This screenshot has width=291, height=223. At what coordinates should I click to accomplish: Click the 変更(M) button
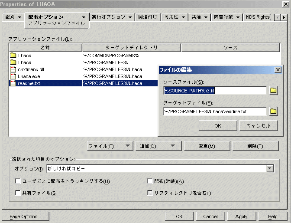pos(207,146)
